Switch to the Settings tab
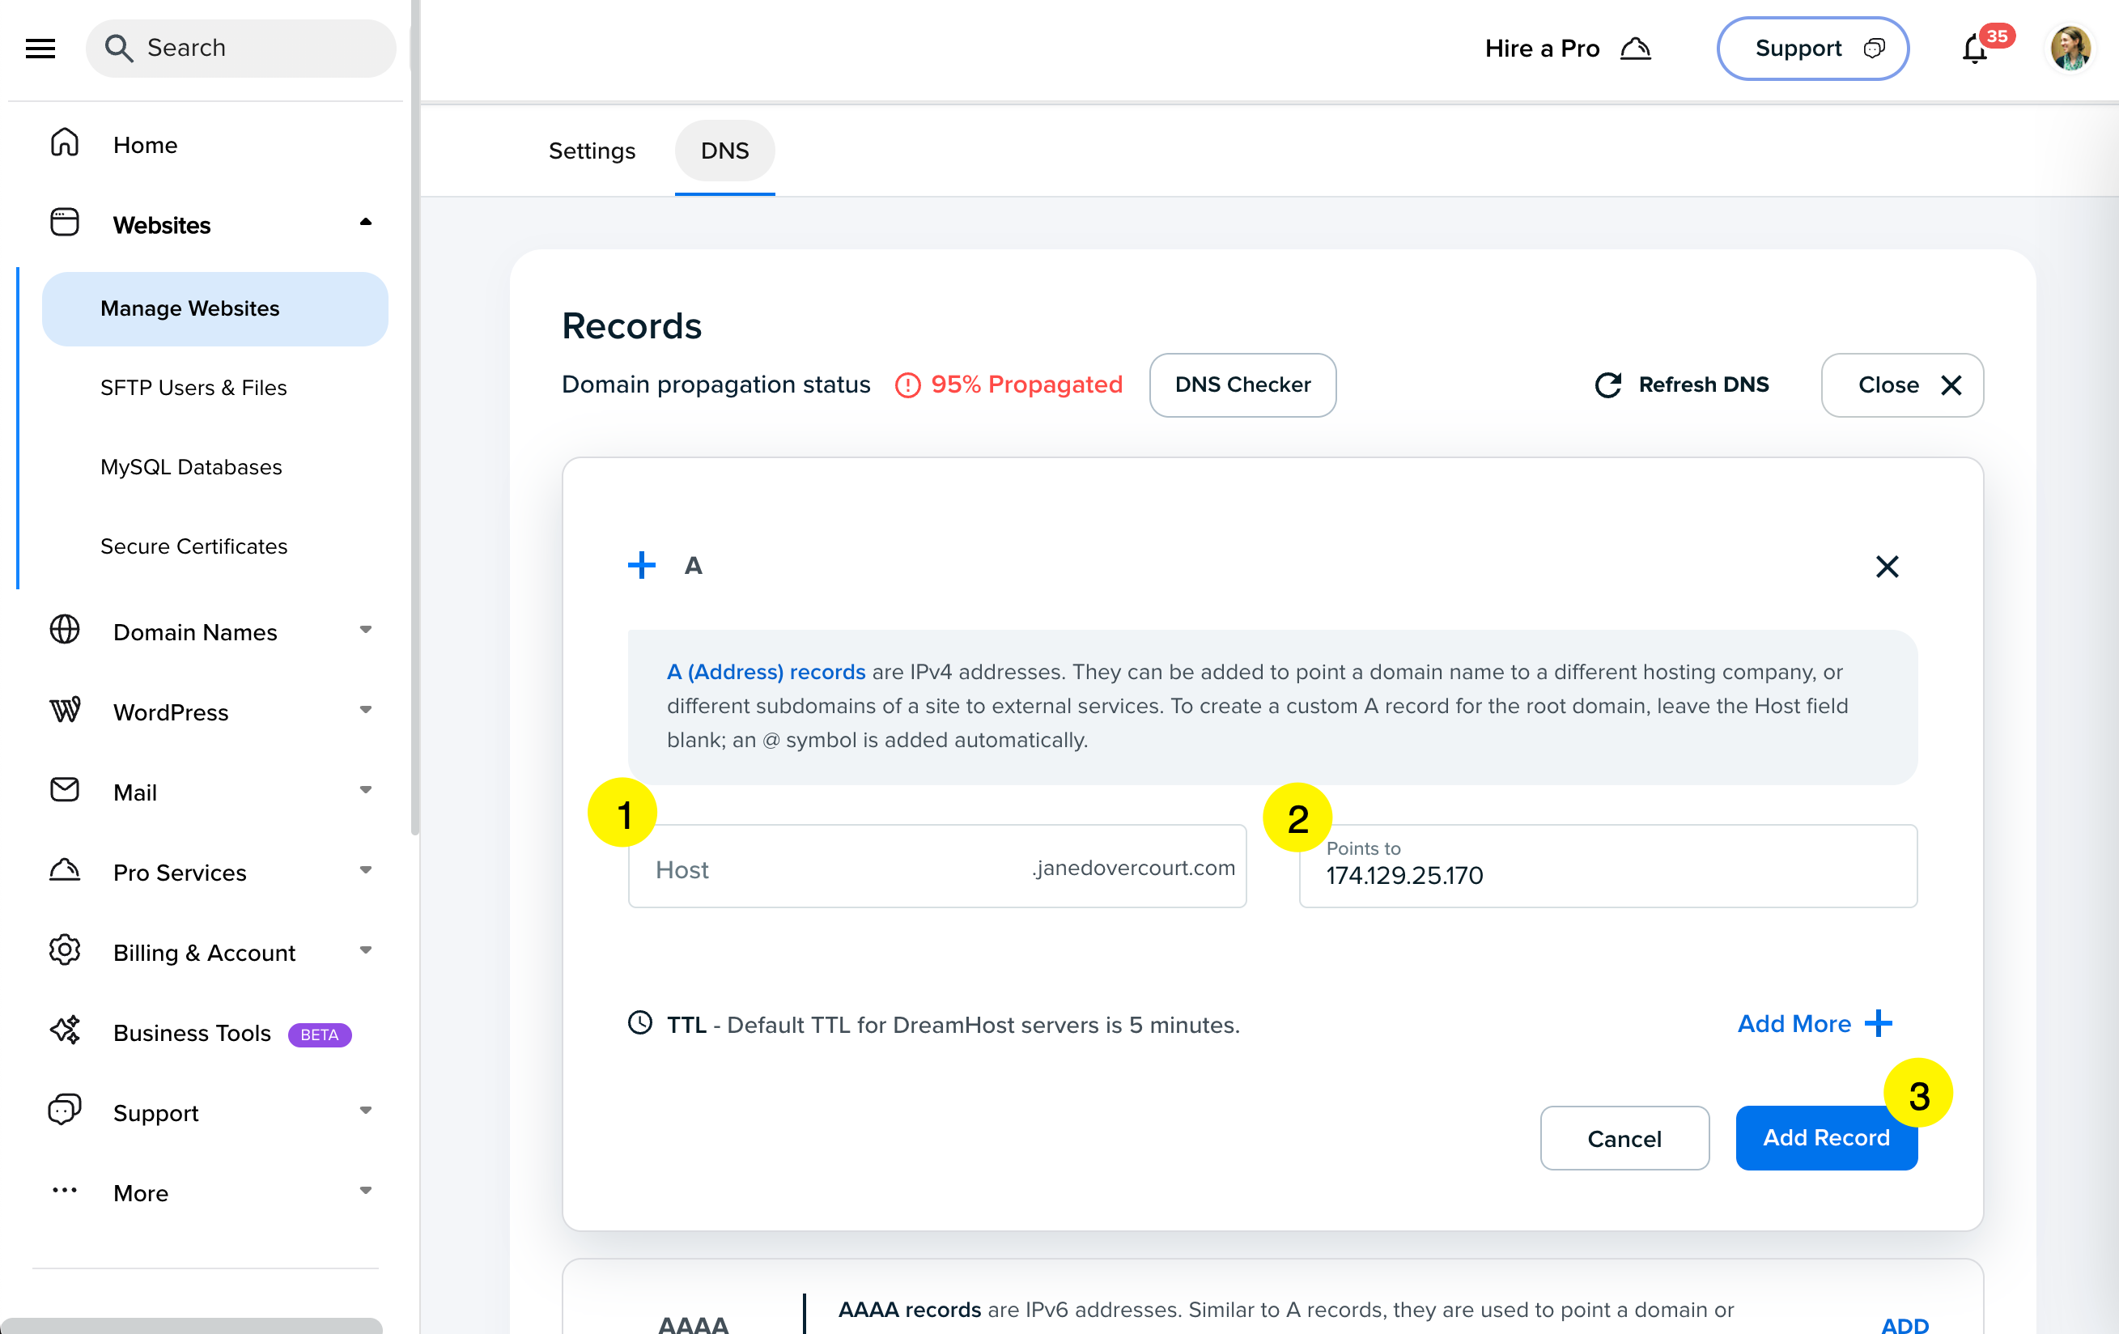2119x1334 pixels. [x=592, y=151]
